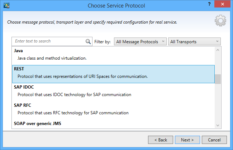Viewport: 233px width, 150px height.
Task: Click the scrollbar down arrow
Action: tap(218, 125)
